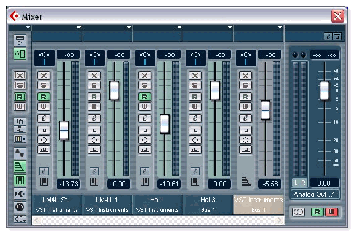Screen dimensions: 354x234
Task: Enable write automation on Hal 3 channel
Action: (x=195, y=107)
